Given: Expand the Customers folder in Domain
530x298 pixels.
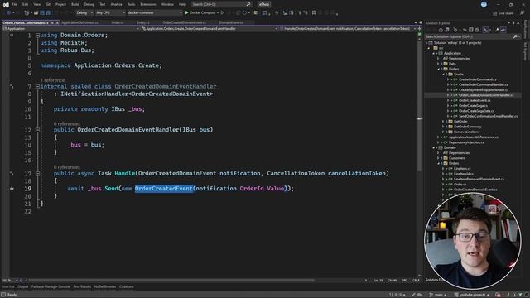Looking at the screenshot, I should (x=438, y=158).
